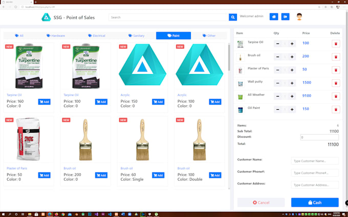Click the Customer Phone# field
This screenshot has height=217, width=348.
click(x=315, y=173)
